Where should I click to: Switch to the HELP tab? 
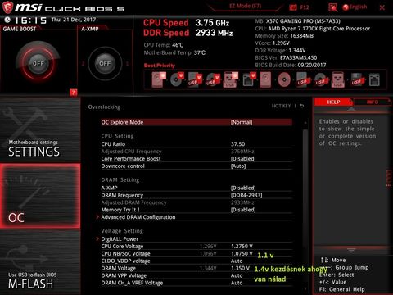[333, 102]
